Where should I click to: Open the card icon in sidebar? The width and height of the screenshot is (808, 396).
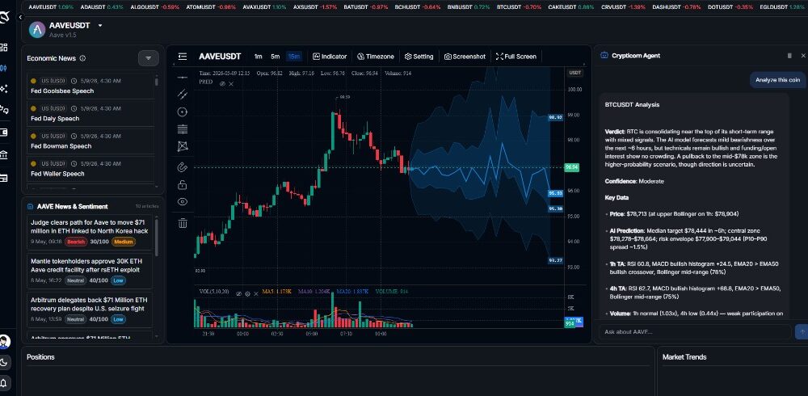tap(3, 178)
